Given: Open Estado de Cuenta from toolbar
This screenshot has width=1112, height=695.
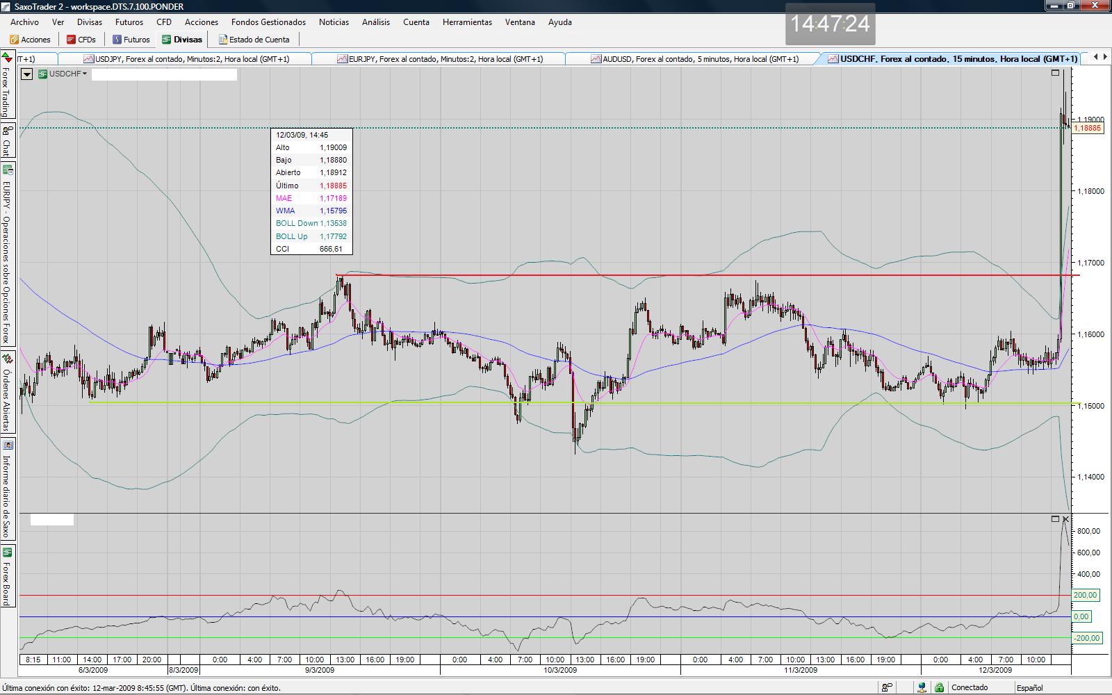Looking at the screenshot, I should [x=254, y=40].
